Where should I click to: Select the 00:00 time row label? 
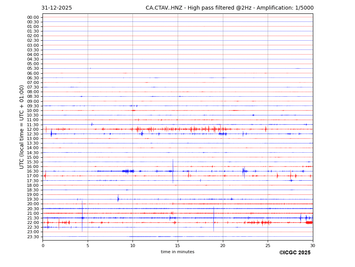[x=33, y=17]
